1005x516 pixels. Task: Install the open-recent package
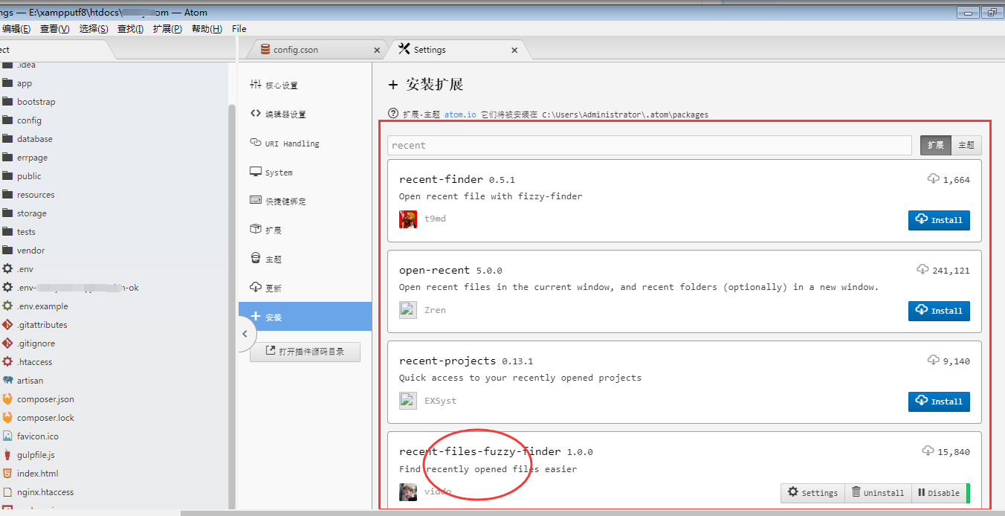click(939, 311)
